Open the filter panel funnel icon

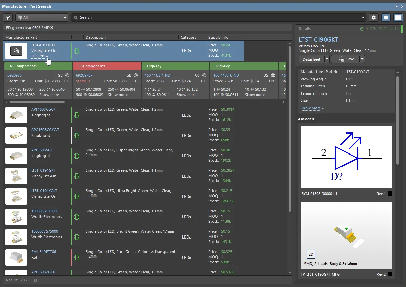click(x=8, y=18)
